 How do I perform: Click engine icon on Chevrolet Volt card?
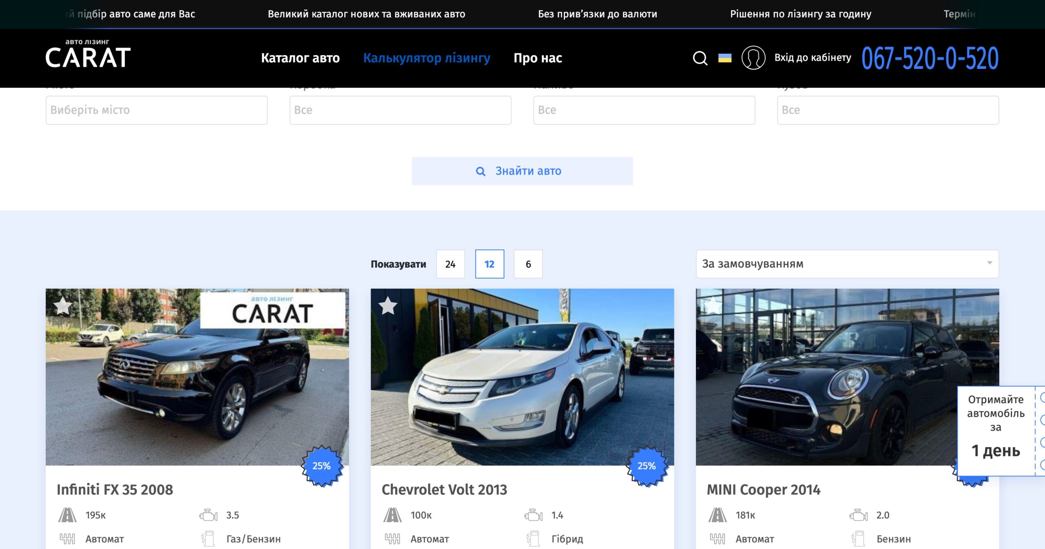point(534,515)
